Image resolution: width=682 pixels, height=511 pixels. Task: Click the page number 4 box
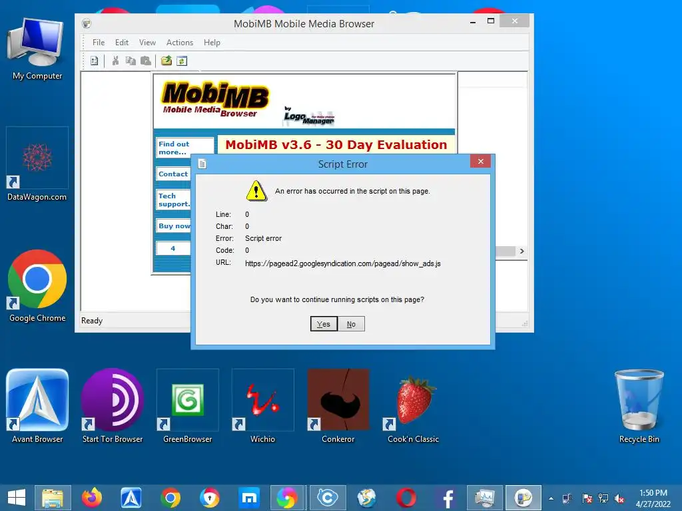tap(173, 249)
